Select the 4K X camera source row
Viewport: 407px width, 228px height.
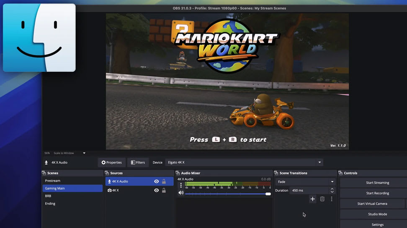(139, 190)
